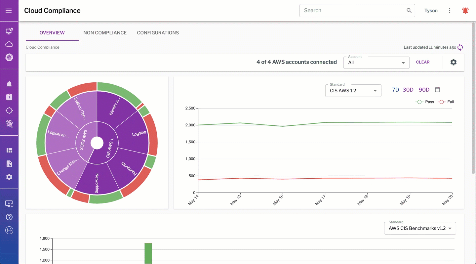Click the search magnifier icon

click(409, 11)
